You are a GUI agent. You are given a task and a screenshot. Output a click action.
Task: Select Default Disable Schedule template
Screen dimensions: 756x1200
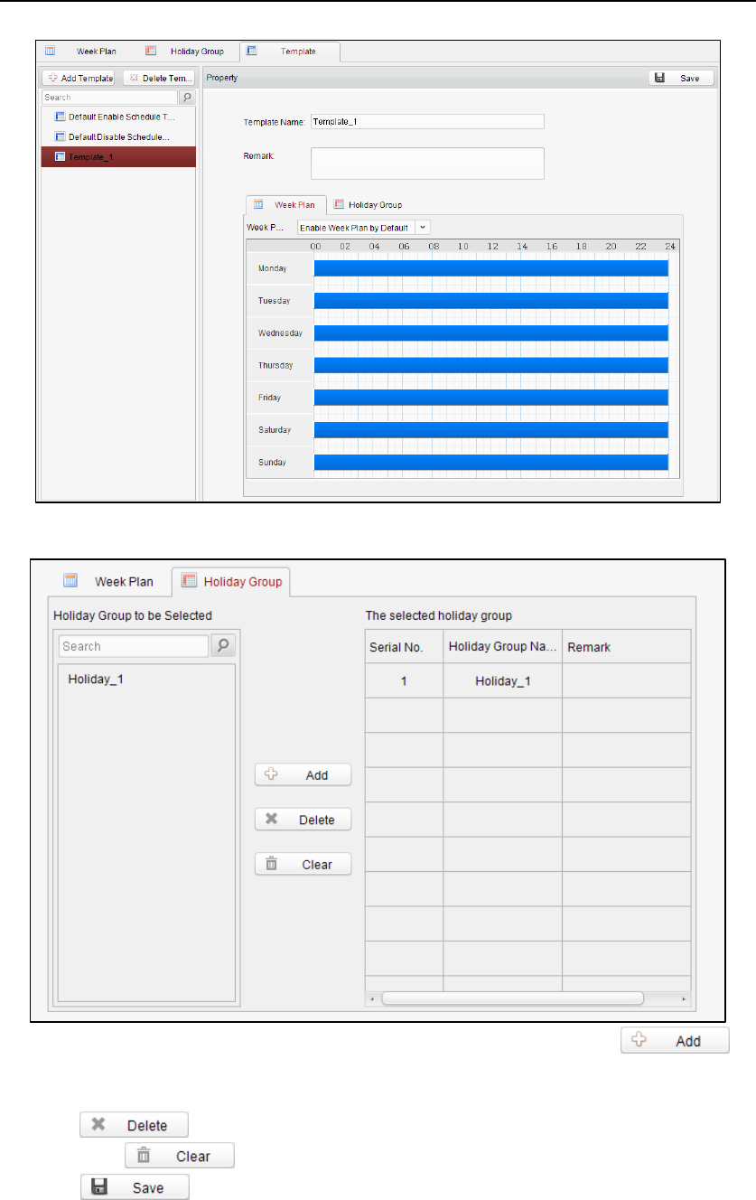(x=118, y=136)
